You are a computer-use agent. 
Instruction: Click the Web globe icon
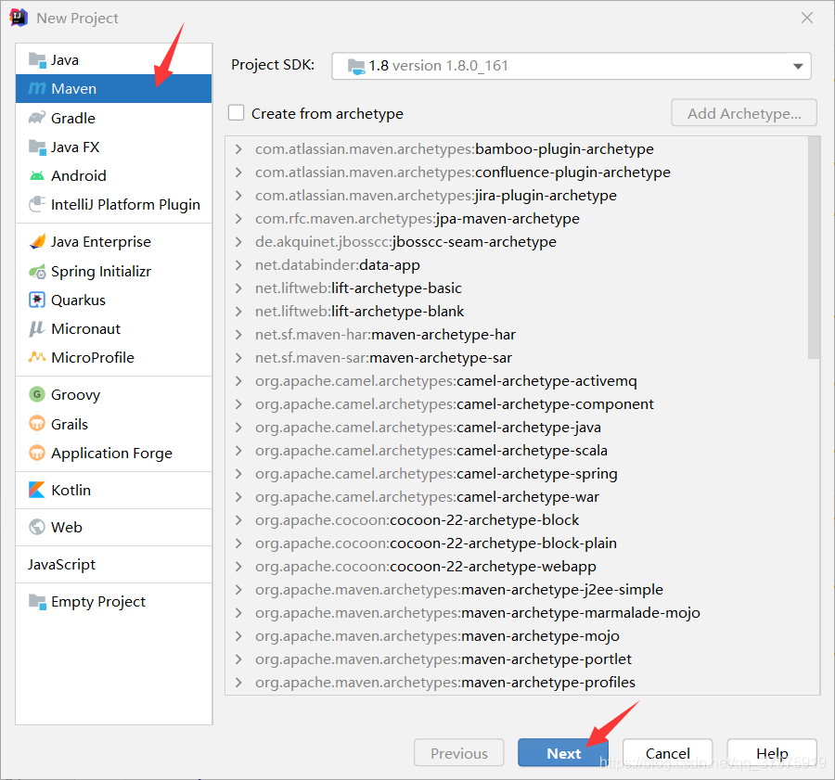click(37, 527)
